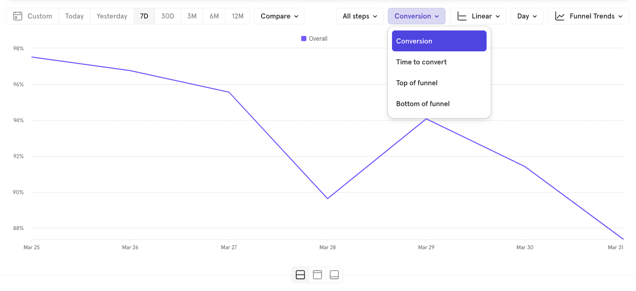Select the split view layout icon
The width and height of the screenshot is (636, 291).
[300, 275]
